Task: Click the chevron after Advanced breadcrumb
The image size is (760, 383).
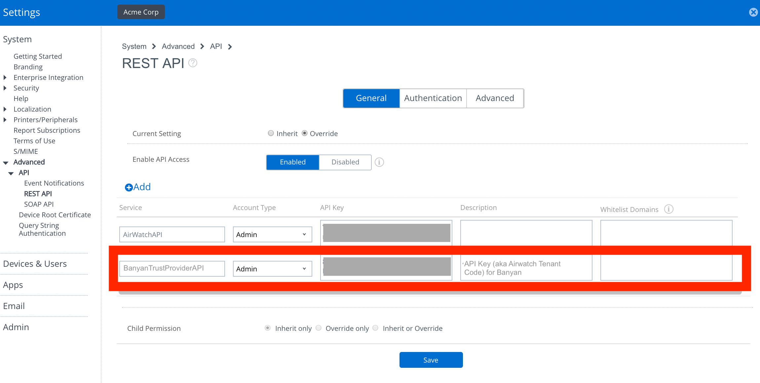Action: pyautogui.click(x=202, y=47)
